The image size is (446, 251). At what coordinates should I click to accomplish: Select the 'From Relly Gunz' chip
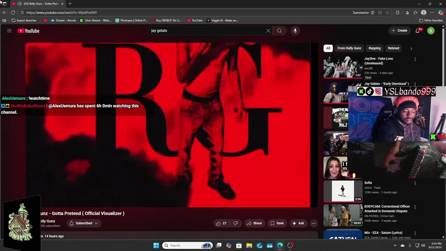click(349, 48)
